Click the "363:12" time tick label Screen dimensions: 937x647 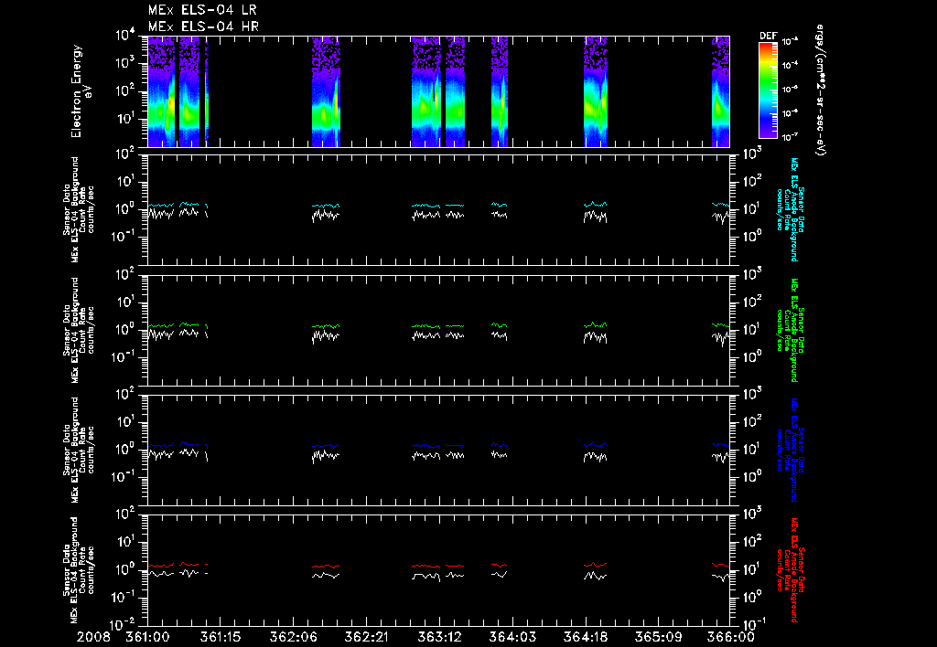[439, 637]
